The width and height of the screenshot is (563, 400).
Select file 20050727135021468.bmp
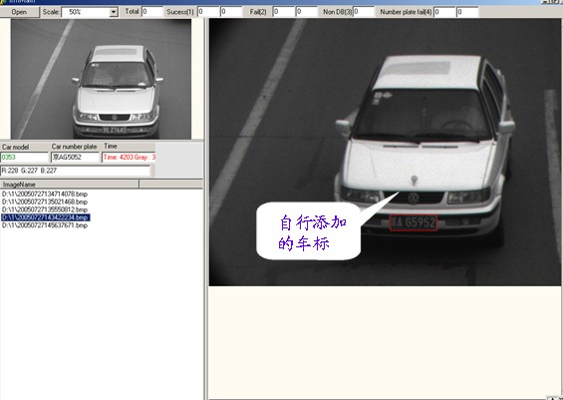pos(45,201)
